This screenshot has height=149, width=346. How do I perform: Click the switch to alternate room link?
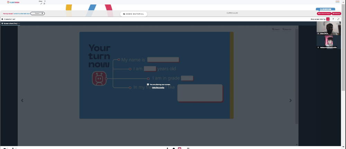point(21,14)
